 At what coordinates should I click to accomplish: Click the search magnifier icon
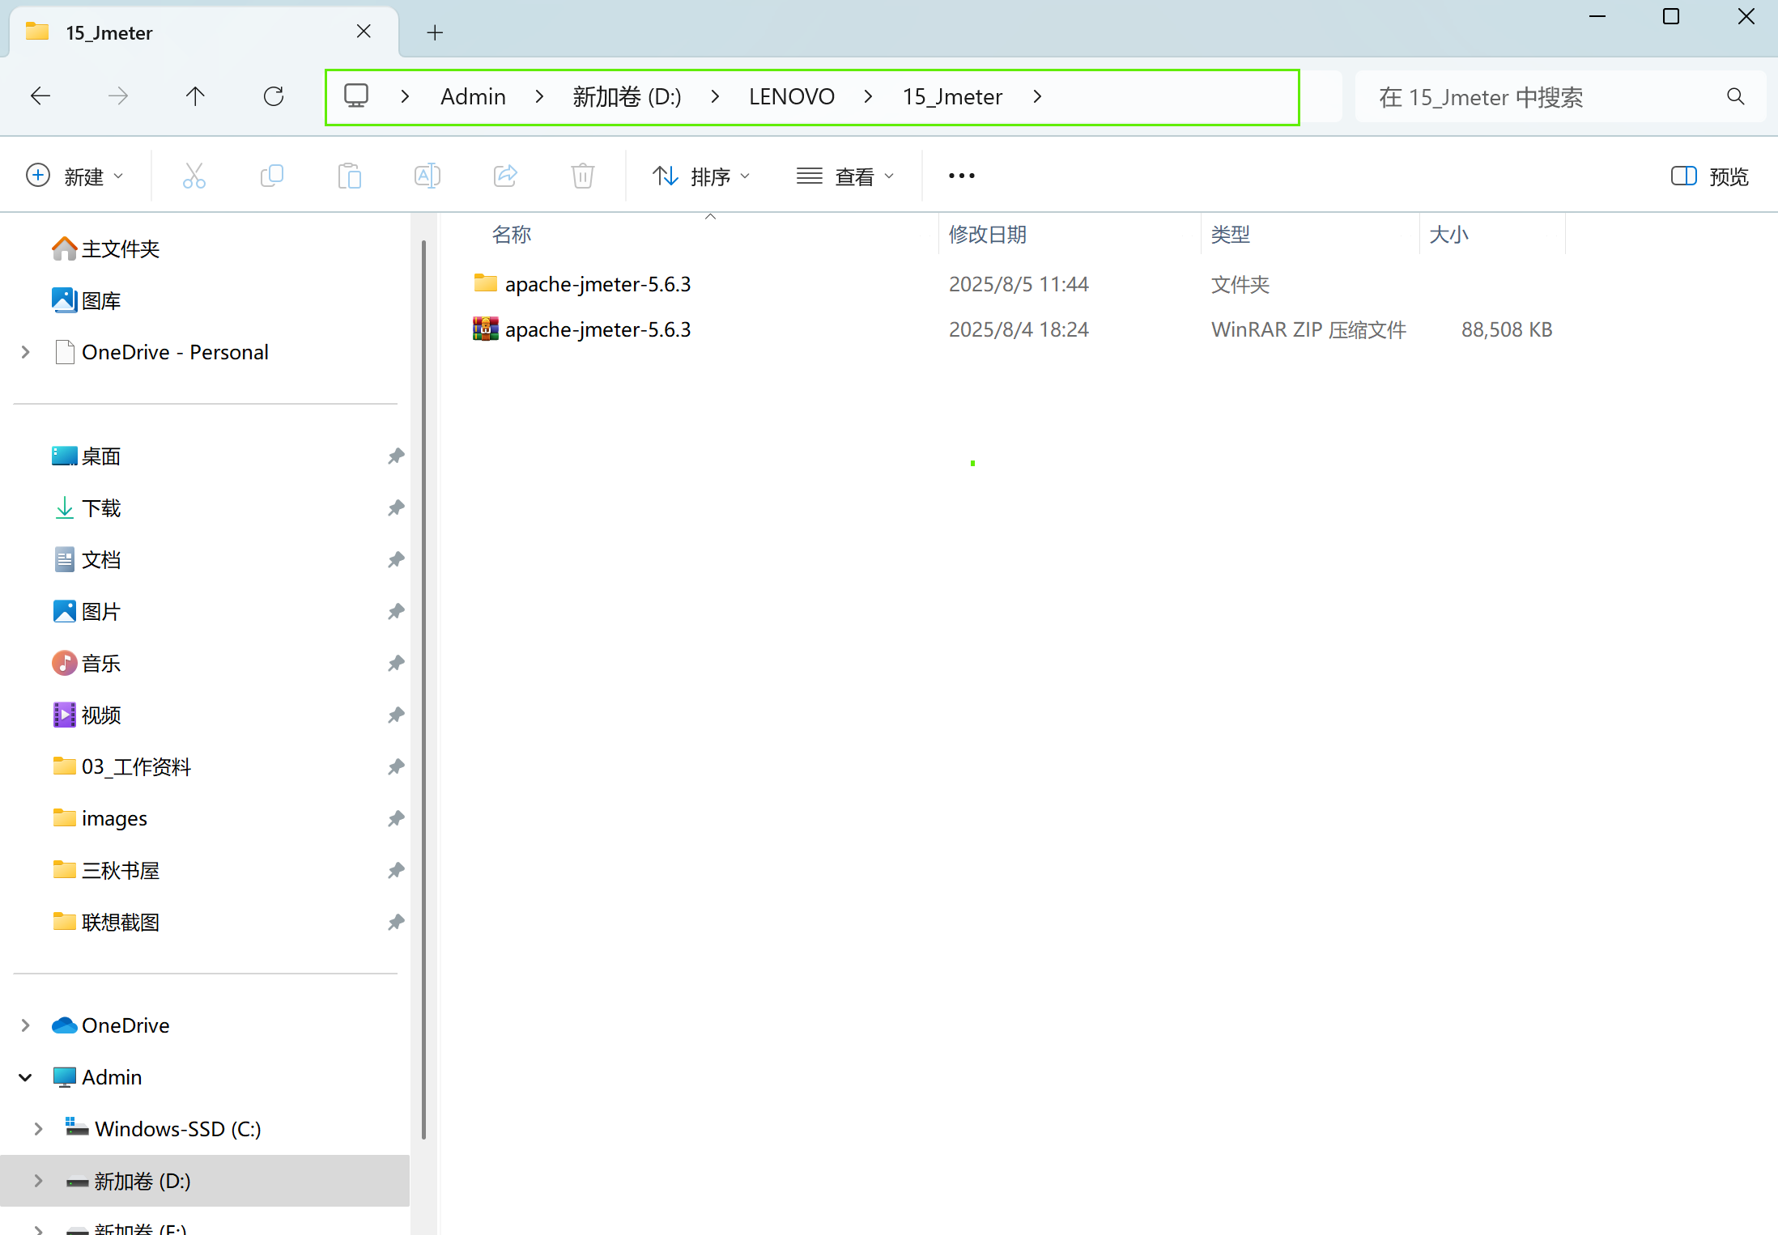(x=1735, y=97)
